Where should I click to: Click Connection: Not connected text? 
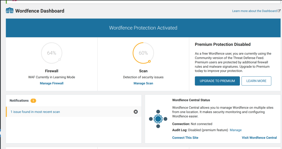tap(192, 124)
